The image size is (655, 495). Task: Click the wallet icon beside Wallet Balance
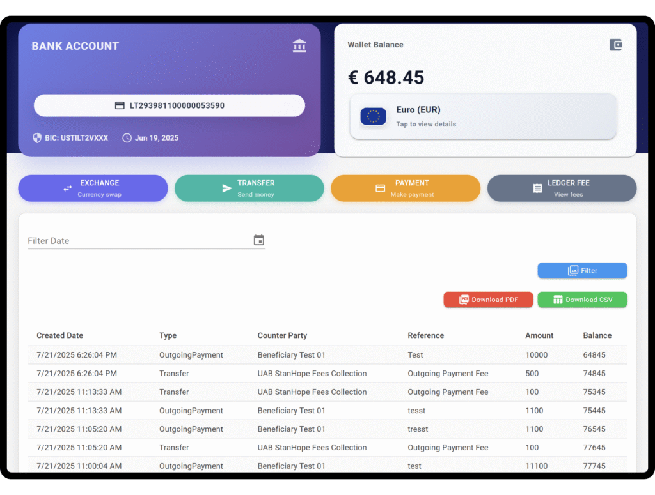615,45
